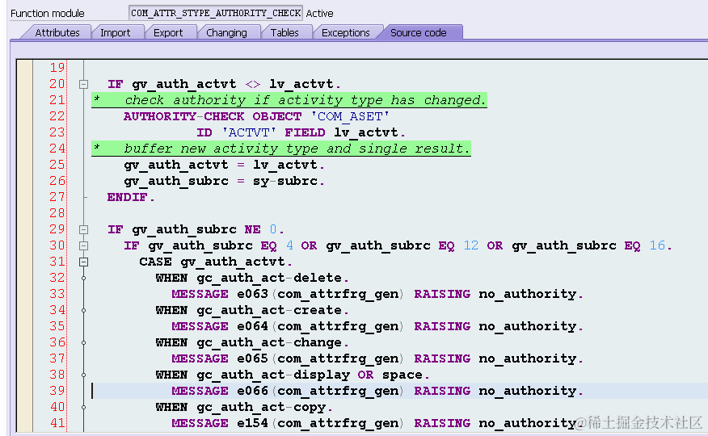
Task: Click the number 12 on line 30
Action: point(471,245)
